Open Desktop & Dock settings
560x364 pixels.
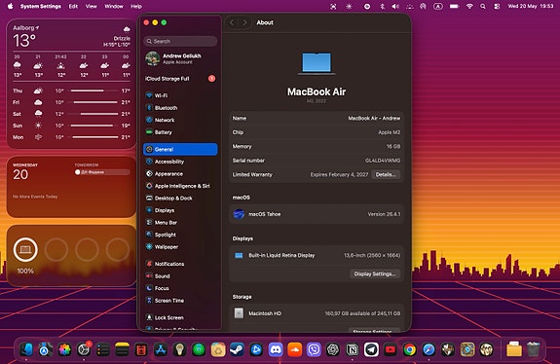(180, 199)
